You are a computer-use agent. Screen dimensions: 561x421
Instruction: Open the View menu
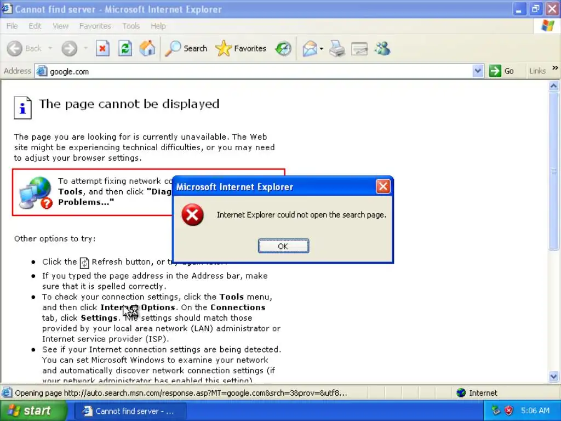tap(60, 26)
